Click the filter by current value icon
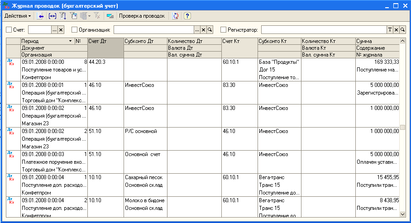411x223 pixels. (74, 16)
